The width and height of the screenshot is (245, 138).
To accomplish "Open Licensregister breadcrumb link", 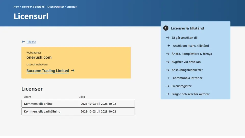I will pos(56,7).
